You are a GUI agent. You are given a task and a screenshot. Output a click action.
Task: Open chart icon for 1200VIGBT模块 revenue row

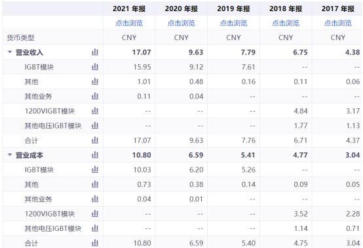pyautogui.click(x=95, y=111)
